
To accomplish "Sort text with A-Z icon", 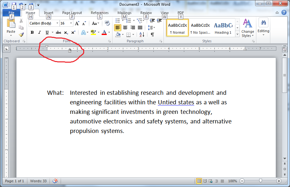I will coord(142,34).
